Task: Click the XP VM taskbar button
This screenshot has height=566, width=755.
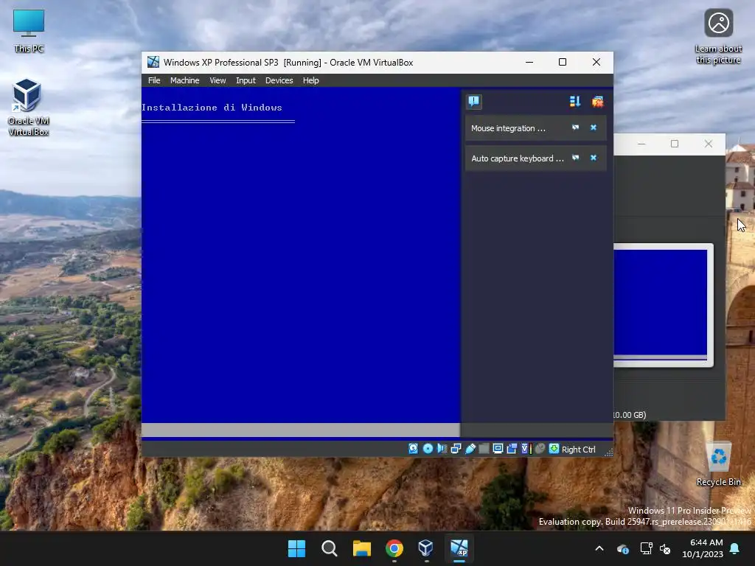Action: coord(459,548)
